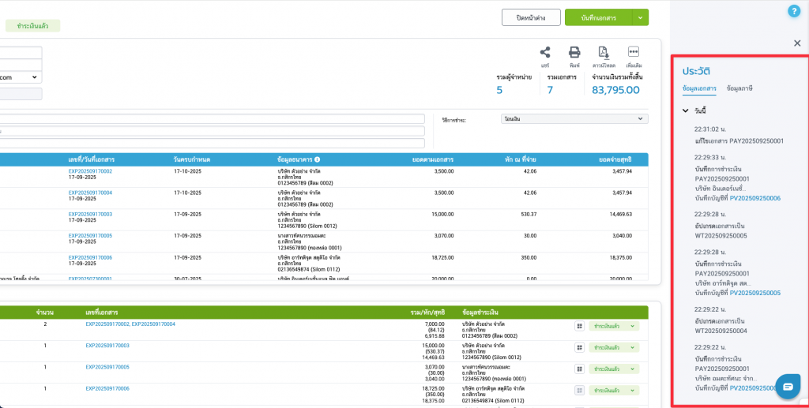Viewport: 809px width, 408px height.
Task: Click the print (พิมพ์) icon
Action: (x=574, y=53)
